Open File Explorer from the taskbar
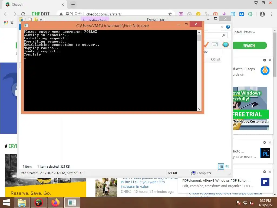This screenshot has height=208, width=277. (22, 203)
